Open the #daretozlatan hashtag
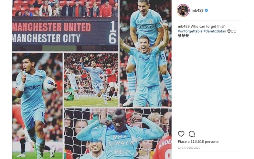This screenshot has height=159, width=254. pos(215,31)
